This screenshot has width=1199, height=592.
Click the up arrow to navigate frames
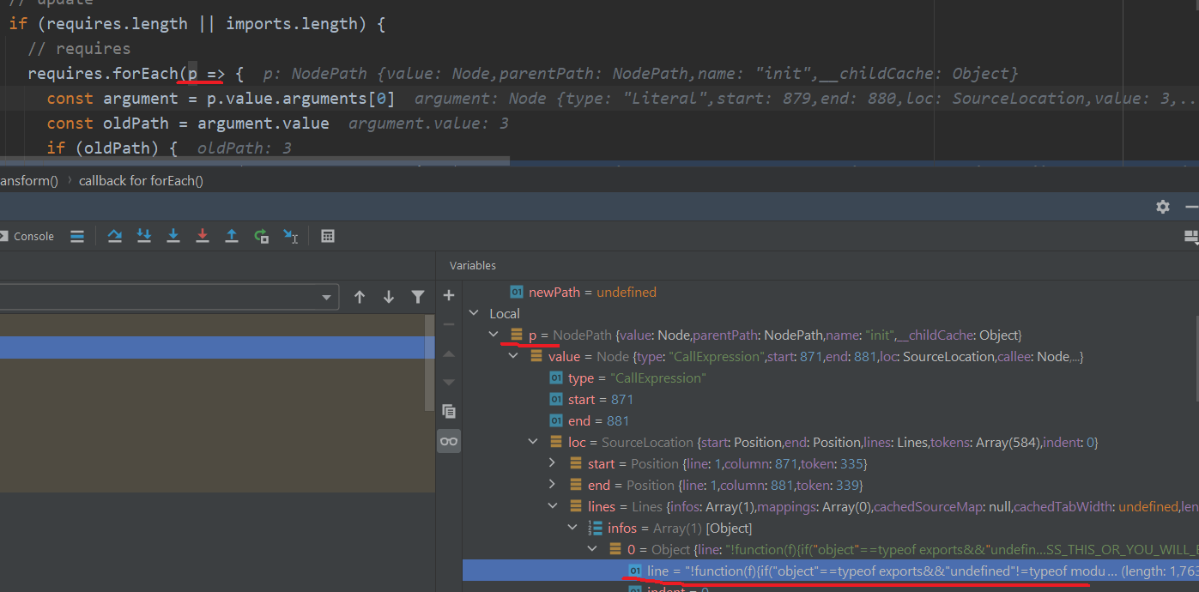pos(360,296)
